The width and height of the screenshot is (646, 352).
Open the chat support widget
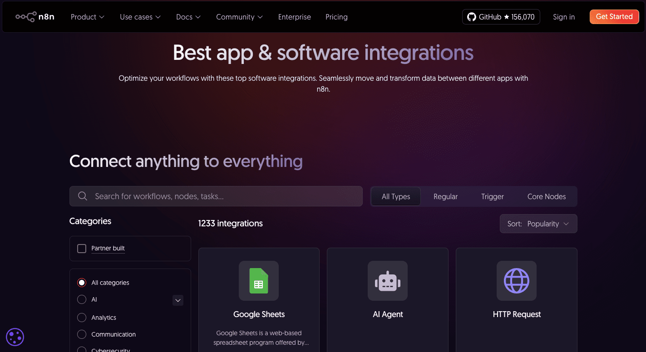(15, 337)
